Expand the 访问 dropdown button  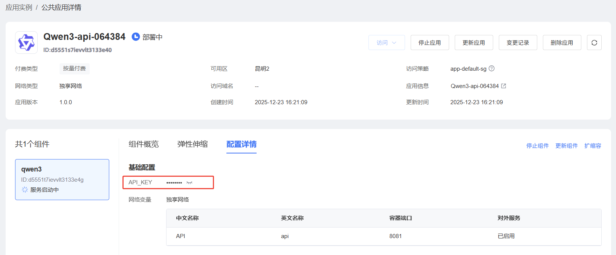coord(387,42)
